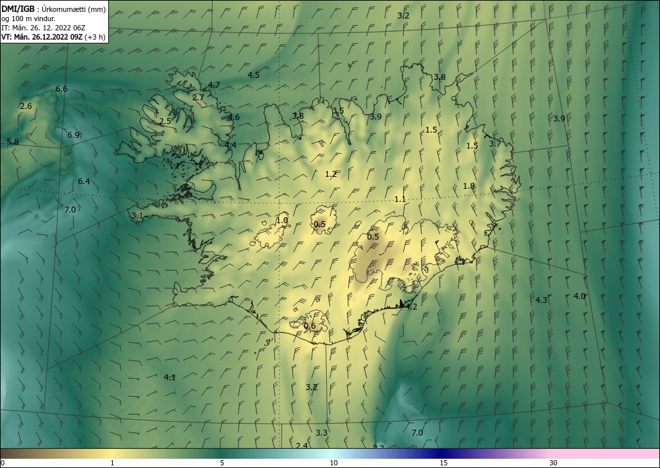This screenshot has width=660, height=468.
Task: Click the '3.5' map value
Action: click(x=338, y=111)
